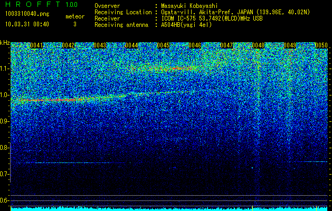Viewport: 332px width, 211px height.
Task: Click the 0048 time marker
Action: [258, 45]
